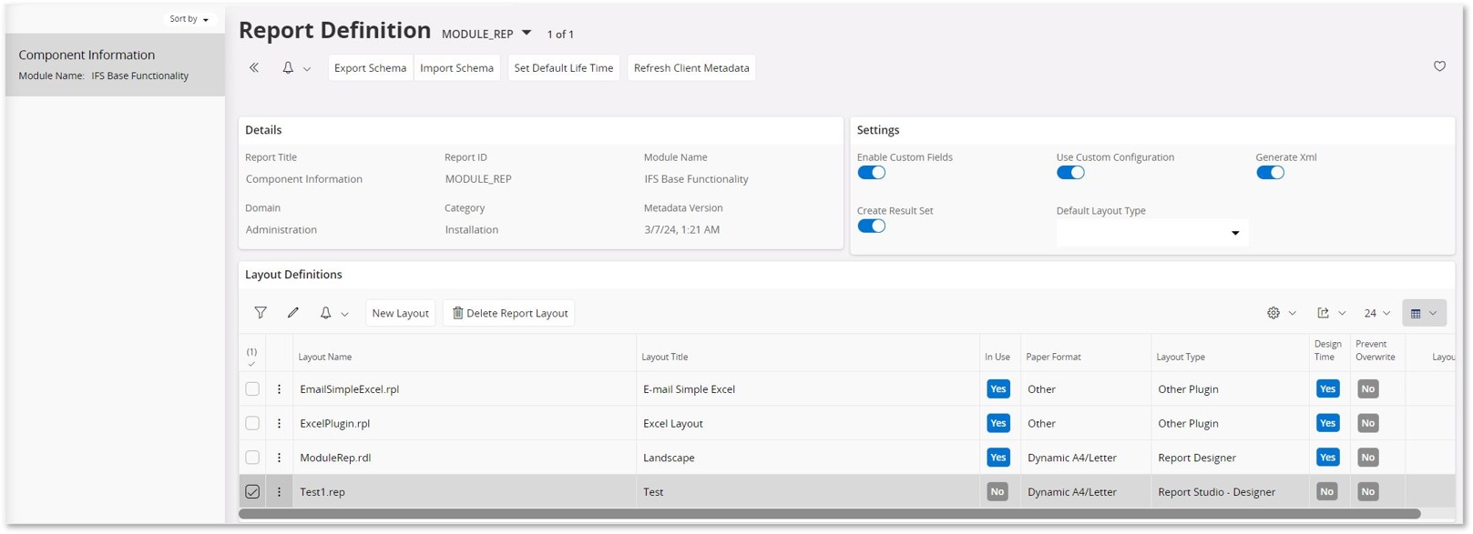Click the horizontal scrollbar under the table
The height and width of the screenshot is (534, 1473).
pyautogui.click(x=829, y=515)
